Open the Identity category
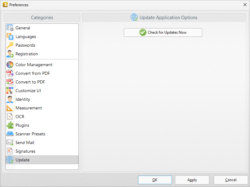Screen dimensions: 250x187 point(42,99)
